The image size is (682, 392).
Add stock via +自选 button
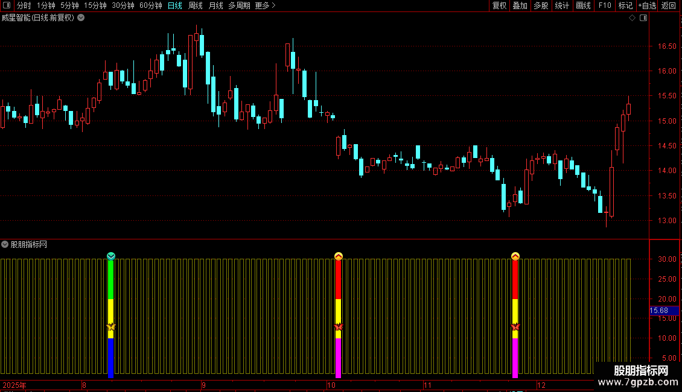tap(647, 5)
